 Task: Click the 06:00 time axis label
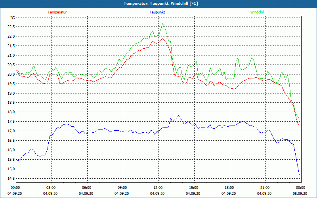[x=87, y=188]
